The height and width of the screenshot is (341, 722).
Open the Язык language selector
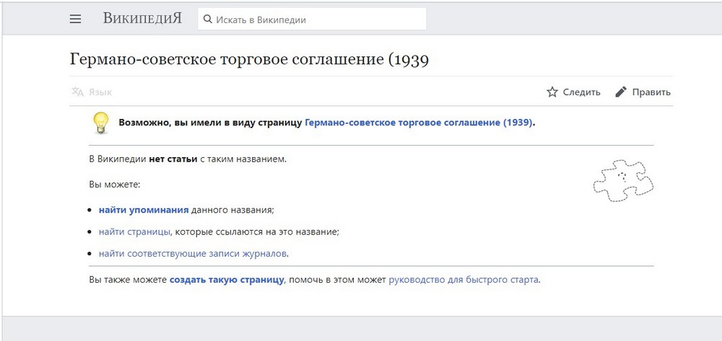(92, 92)
